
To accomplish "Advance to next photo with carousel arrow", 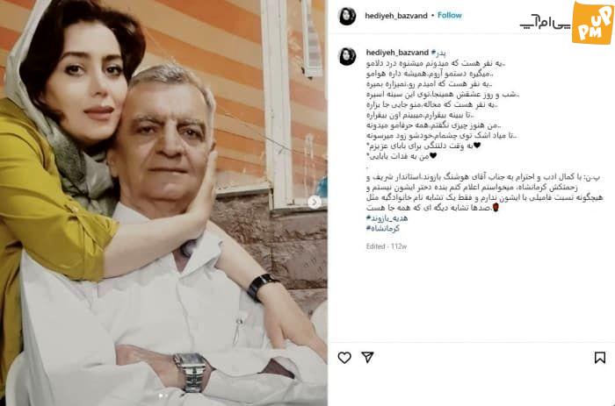I will point(314,202).
